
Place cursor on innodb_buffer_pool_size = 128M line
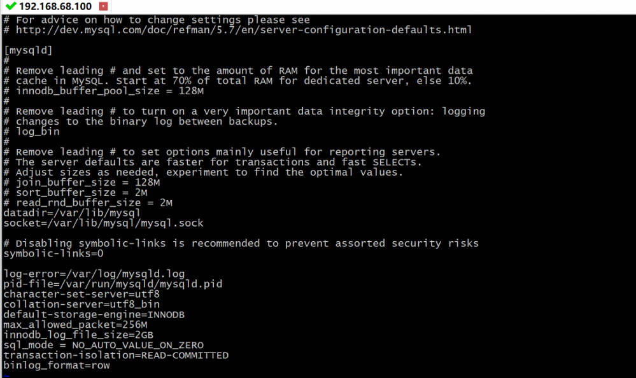(x=103, y=91)
